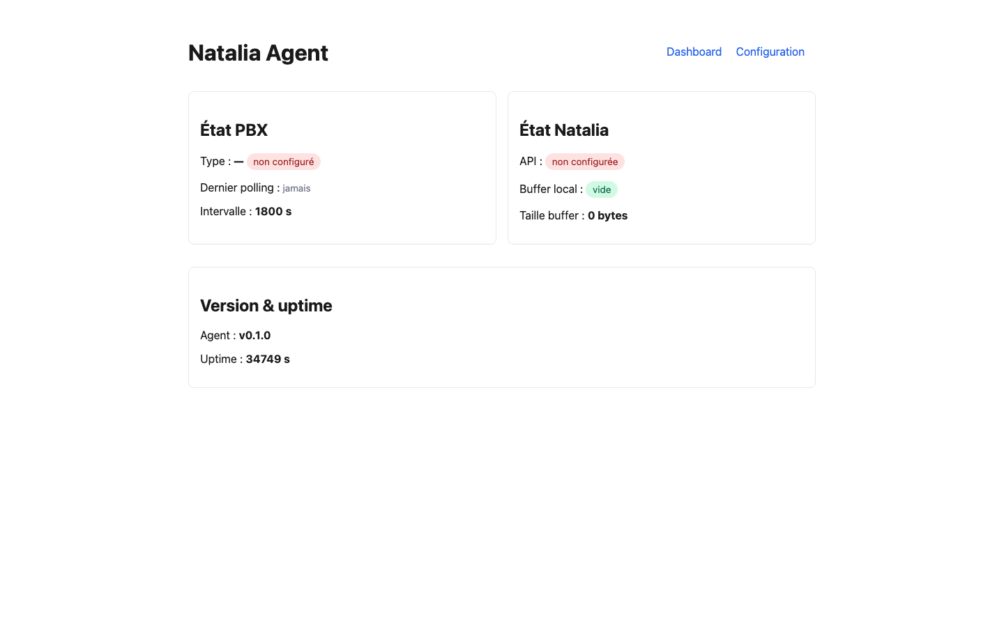
Task: Click the 'Intervalle :' label
Action: [x=226, y=211]
